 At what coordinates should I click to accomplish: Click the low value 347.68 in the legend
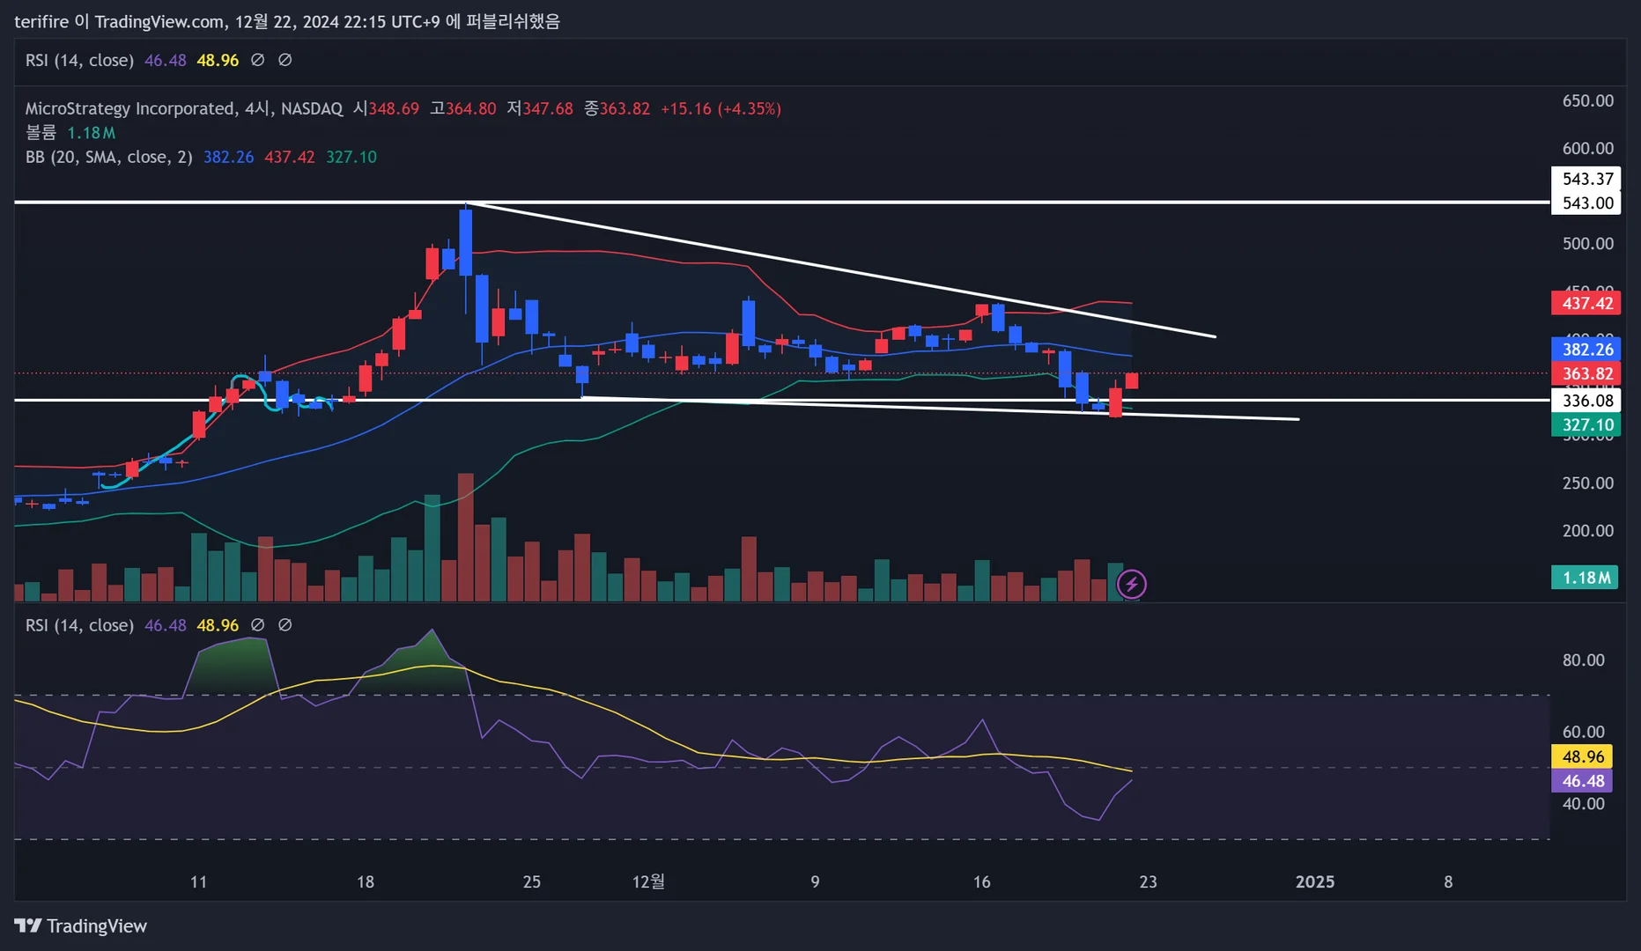(548, 108)
